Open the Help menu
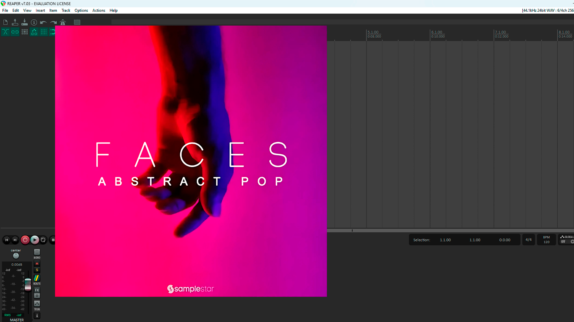The height and width of the screenshot is (322, 574). point(113,10)
